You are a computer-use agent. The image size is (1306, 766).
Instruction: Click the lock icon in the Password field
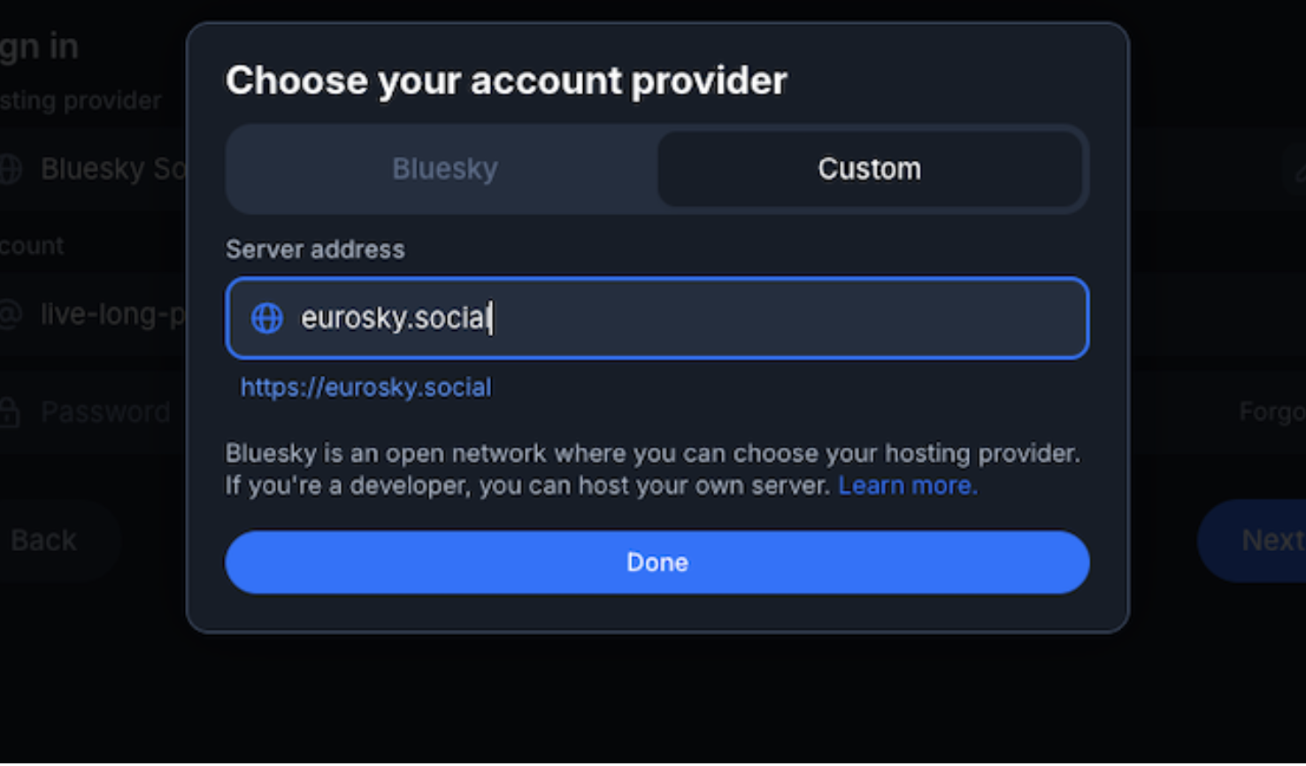(10, 411)
